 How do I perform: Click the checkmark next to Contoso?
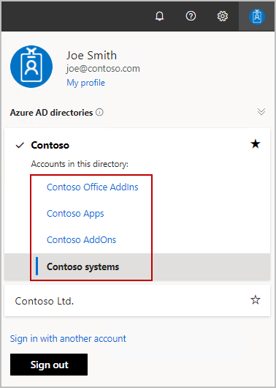coord(20,145)
